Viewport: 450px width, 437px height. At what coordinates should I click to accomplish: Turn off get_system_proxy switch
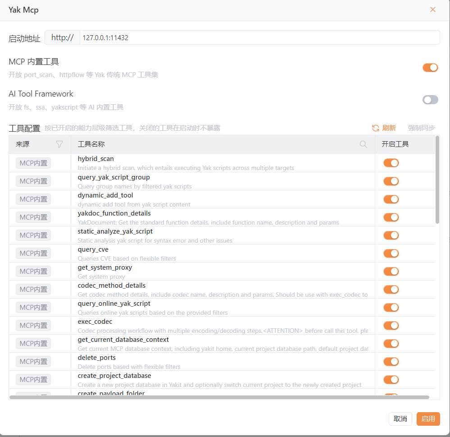(391, 271)
